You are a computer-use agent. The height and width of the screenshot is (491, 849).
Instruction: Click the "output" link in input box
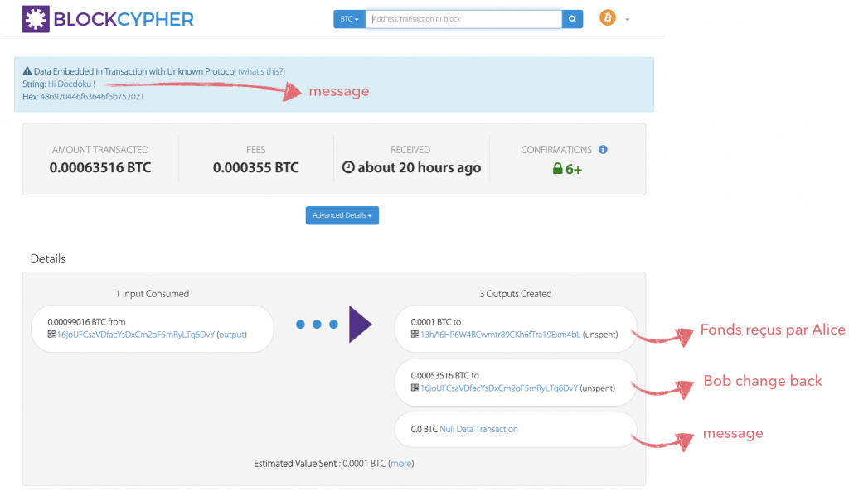pos(231,335)
